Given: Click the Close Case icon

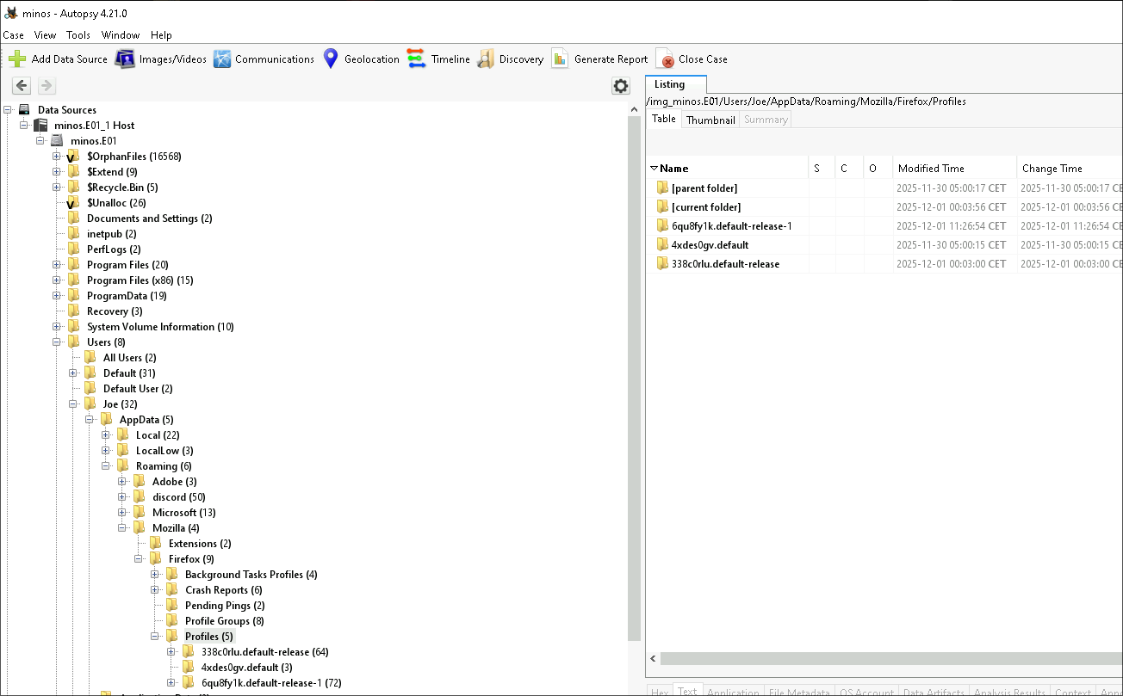Looking at the screenshot, I should 665,59.
